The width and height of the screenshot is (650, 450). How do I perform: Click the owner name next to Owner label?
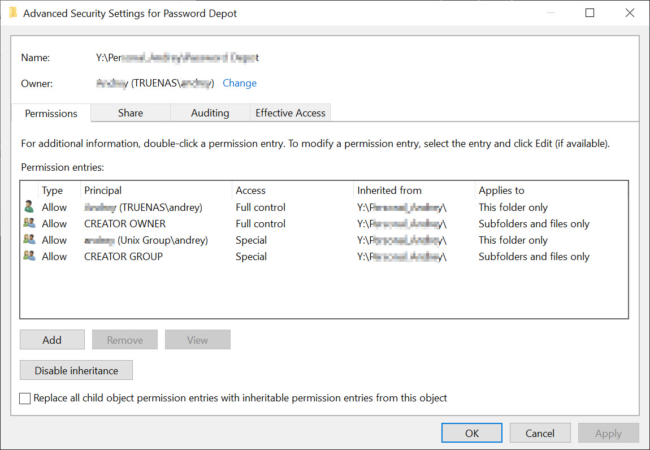[155, 83]
